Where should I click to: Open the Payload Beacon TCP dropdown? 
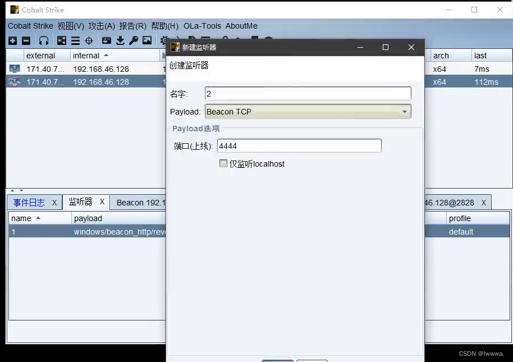click(308, 112)
